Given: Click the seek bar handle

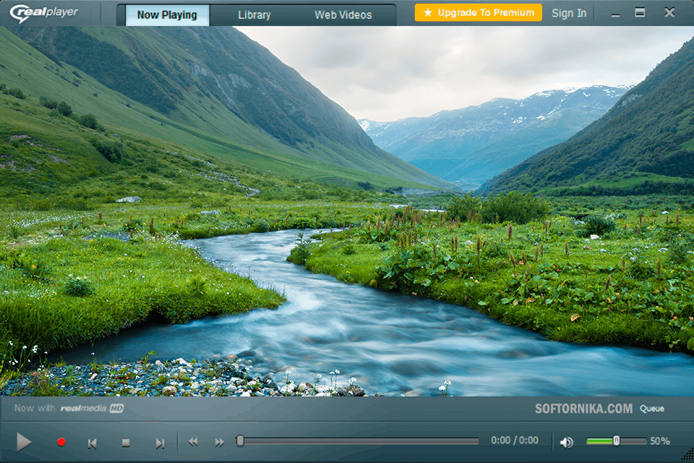Looking at the screenshot, I should [x=240, y=441].
